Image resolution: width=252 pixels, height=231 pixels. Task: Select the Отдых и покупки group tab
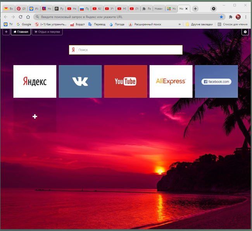47,32
